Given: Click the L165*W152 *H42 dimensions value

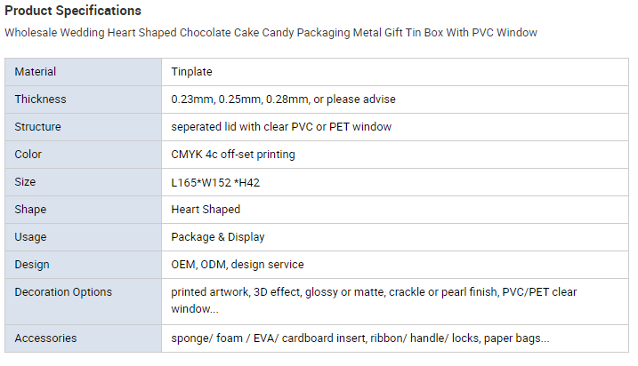Looking at the screenshot, I should [215, 182].
